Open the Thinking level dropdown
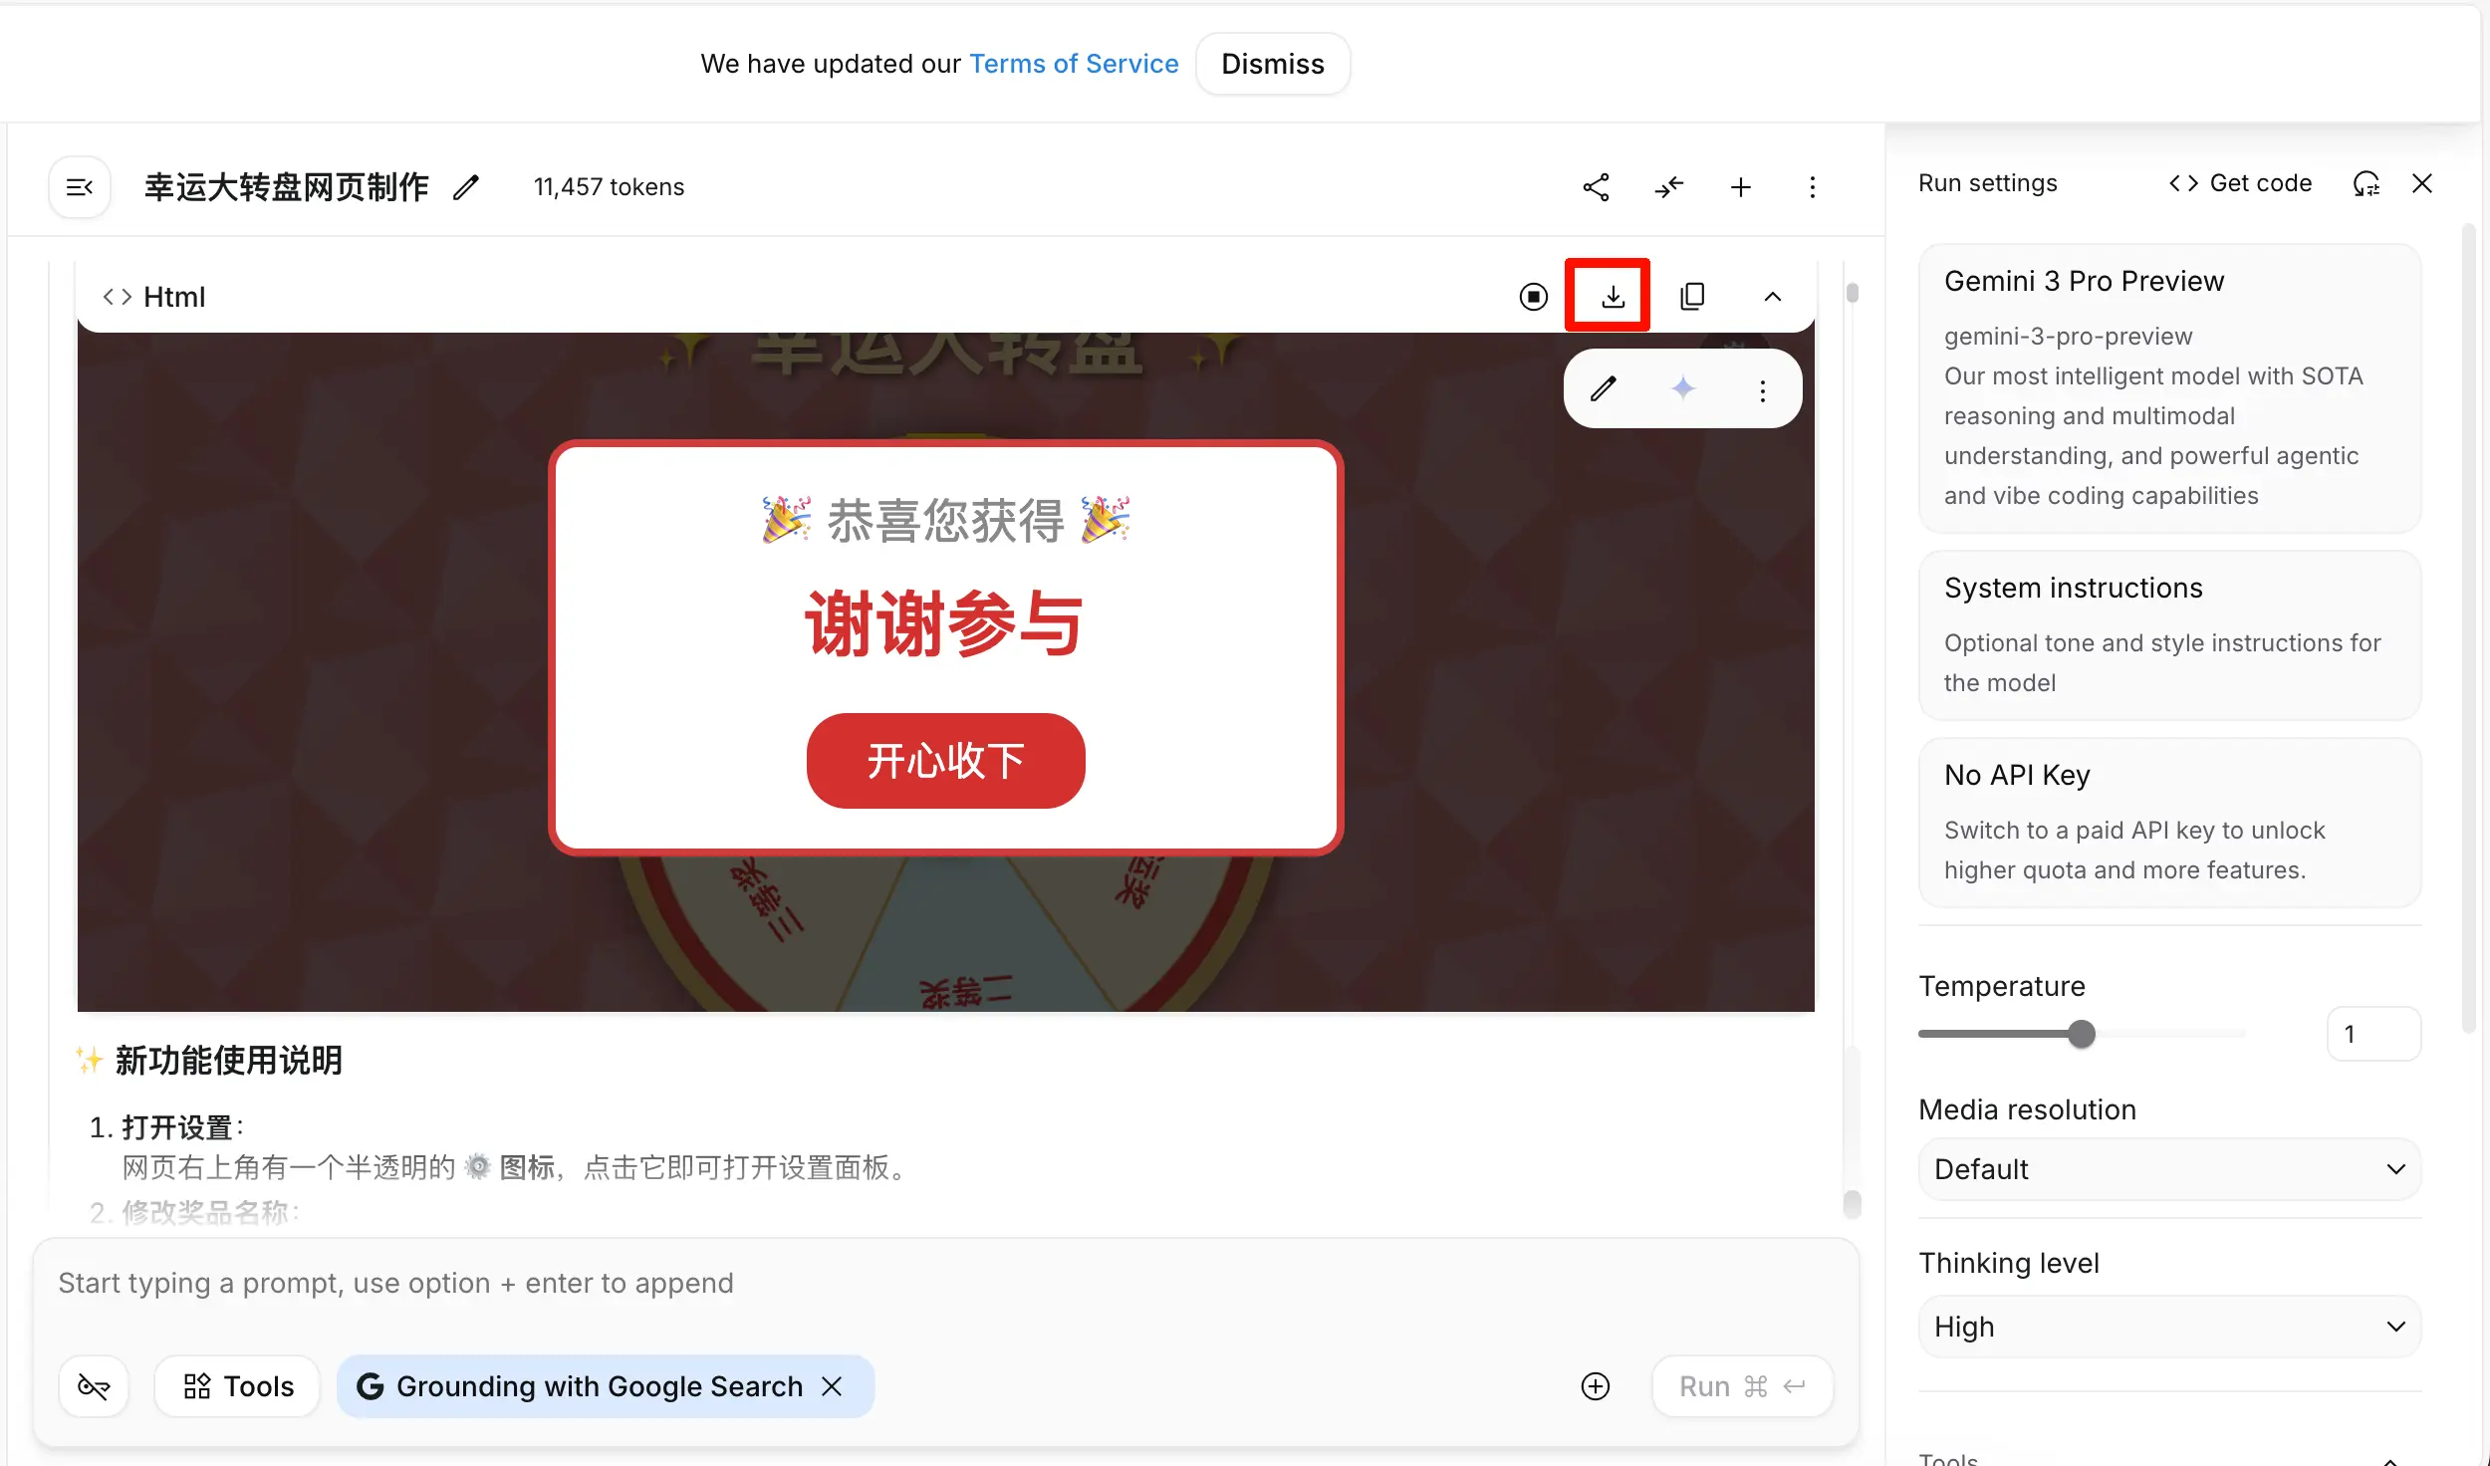Image resolution: width=2490 pixels, height=1466 pixels. (2168, 1326)
